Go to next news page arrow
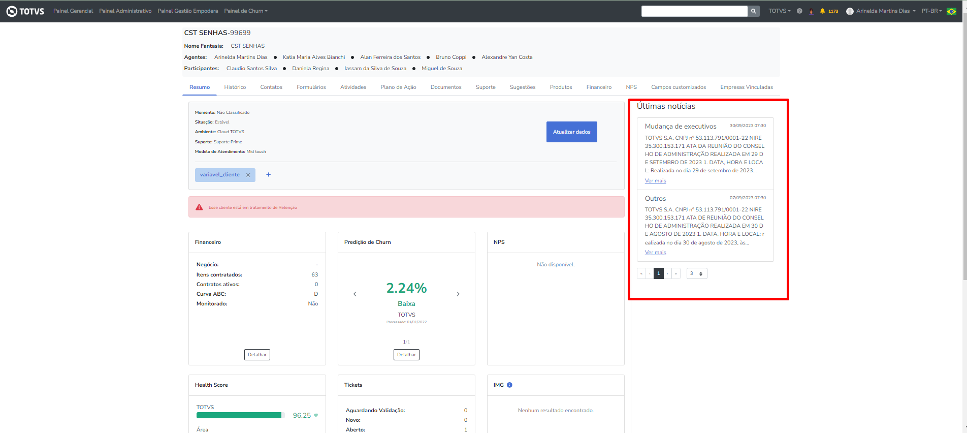 pos(667,273)
